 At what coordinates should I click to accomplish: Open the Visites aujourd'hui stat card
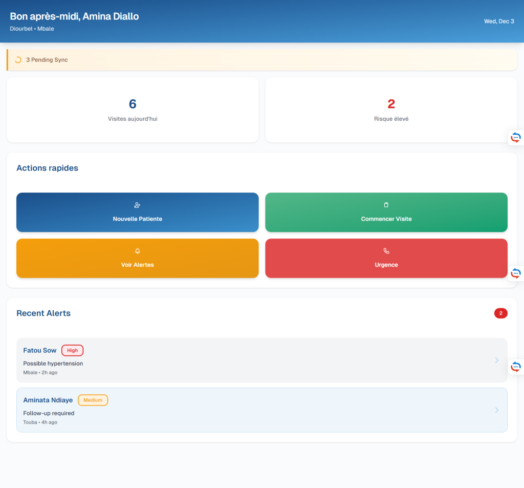(133, 110)
